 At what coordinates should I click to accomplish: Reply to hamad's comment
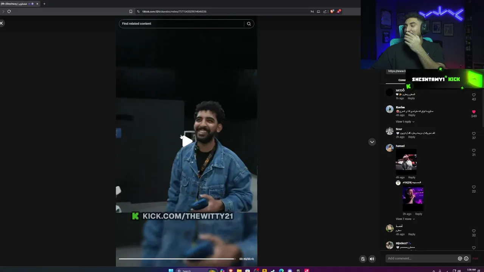pos(412,177)
